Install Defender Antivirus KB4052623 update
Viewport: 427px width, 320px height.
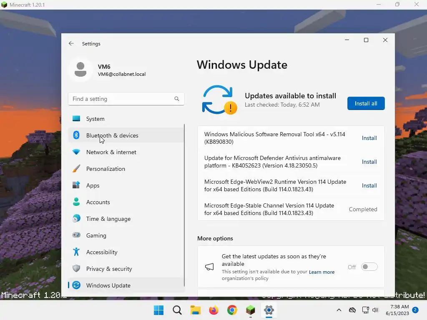tap(369, 162)
